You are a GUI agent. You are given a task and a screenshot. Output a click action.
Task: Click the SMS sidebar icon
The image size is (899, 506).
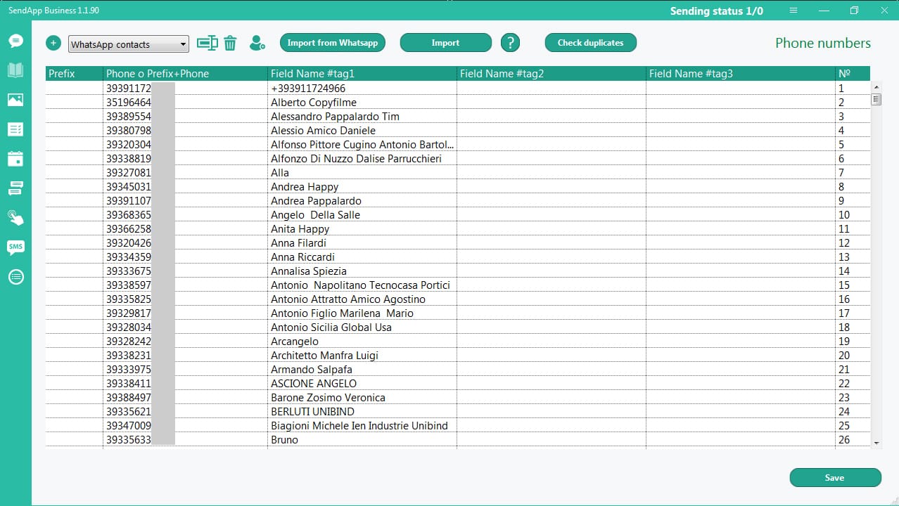click(x=15, y=247)
